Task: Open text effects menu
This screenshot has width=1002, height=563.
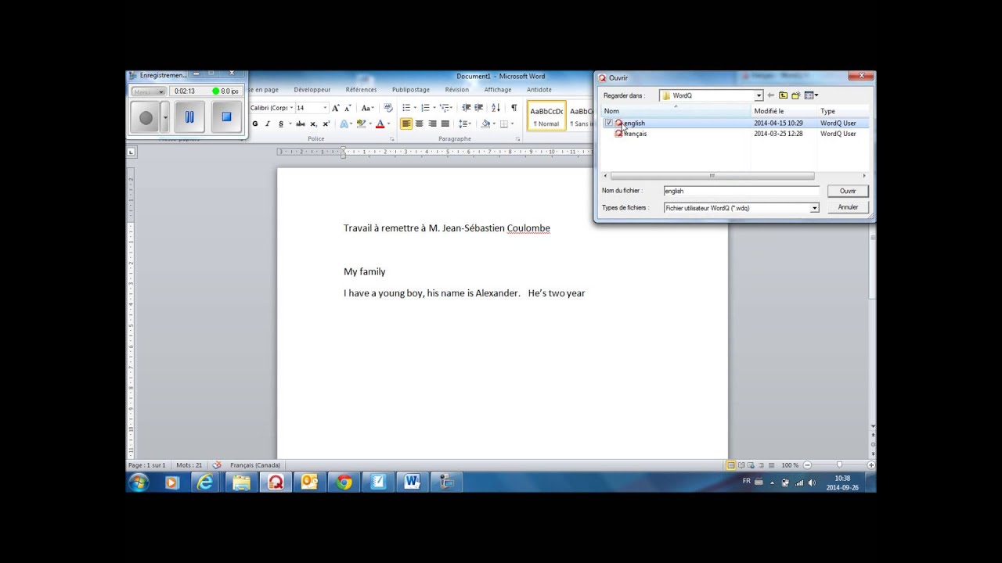Action: [x=344, y=124]
